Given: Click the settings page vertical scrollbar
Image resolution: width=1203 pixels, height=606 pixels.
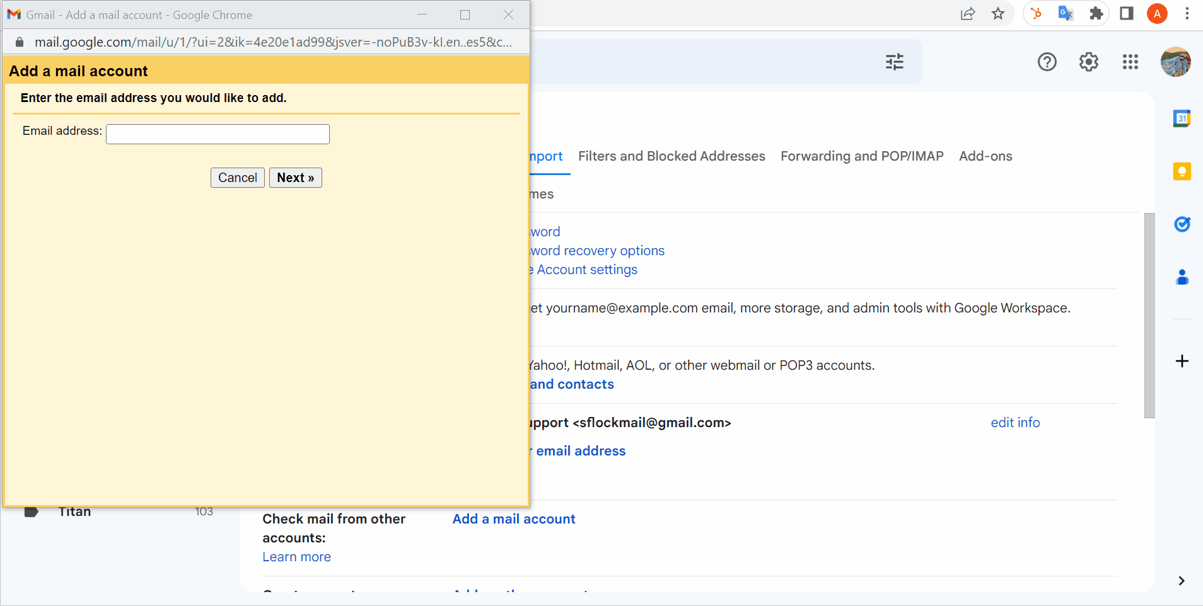Looking at the screenshot, I should tap(1149, 315).
